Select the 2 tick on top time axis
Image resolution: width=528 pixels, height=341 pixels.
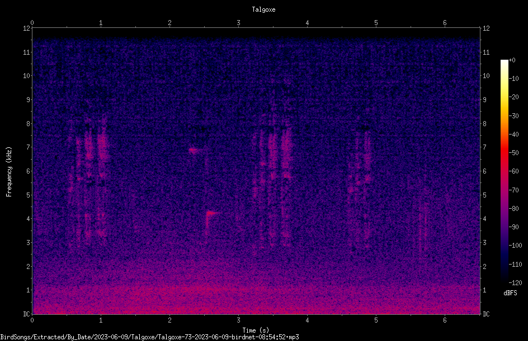pyautogui.click(x=169, y=23)
